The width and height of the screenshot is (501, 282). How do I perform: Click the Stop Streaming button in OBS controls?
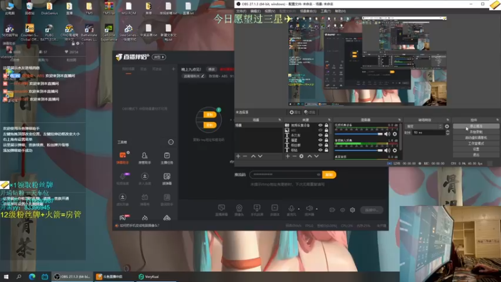tap(476, 127)
